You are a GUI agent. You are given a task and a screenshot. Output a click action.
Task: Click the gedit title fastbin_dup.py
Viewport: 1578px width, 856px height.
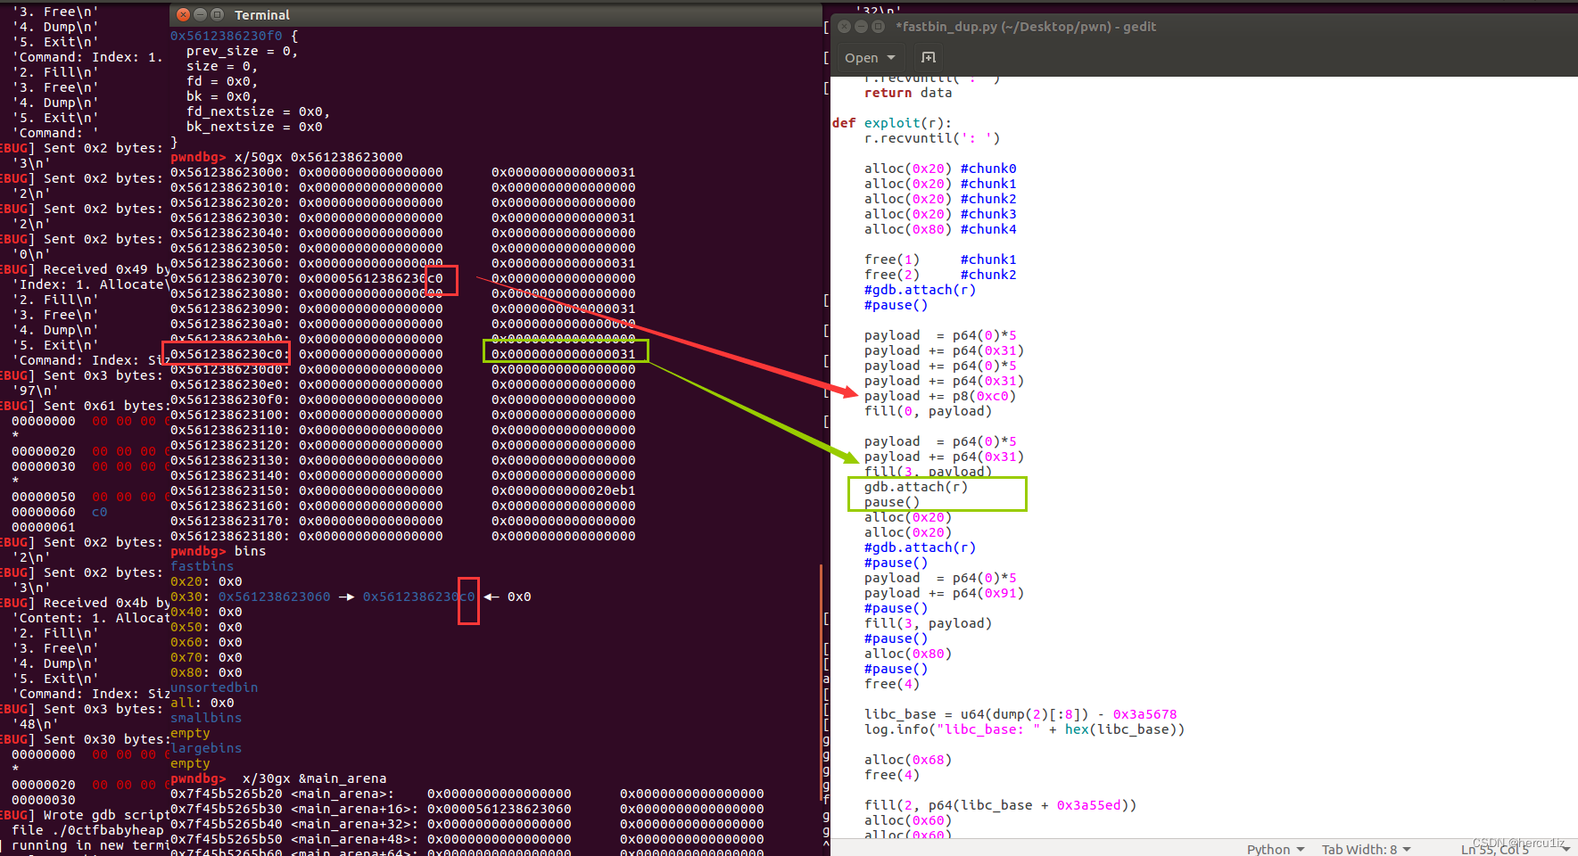[1026, 27]
